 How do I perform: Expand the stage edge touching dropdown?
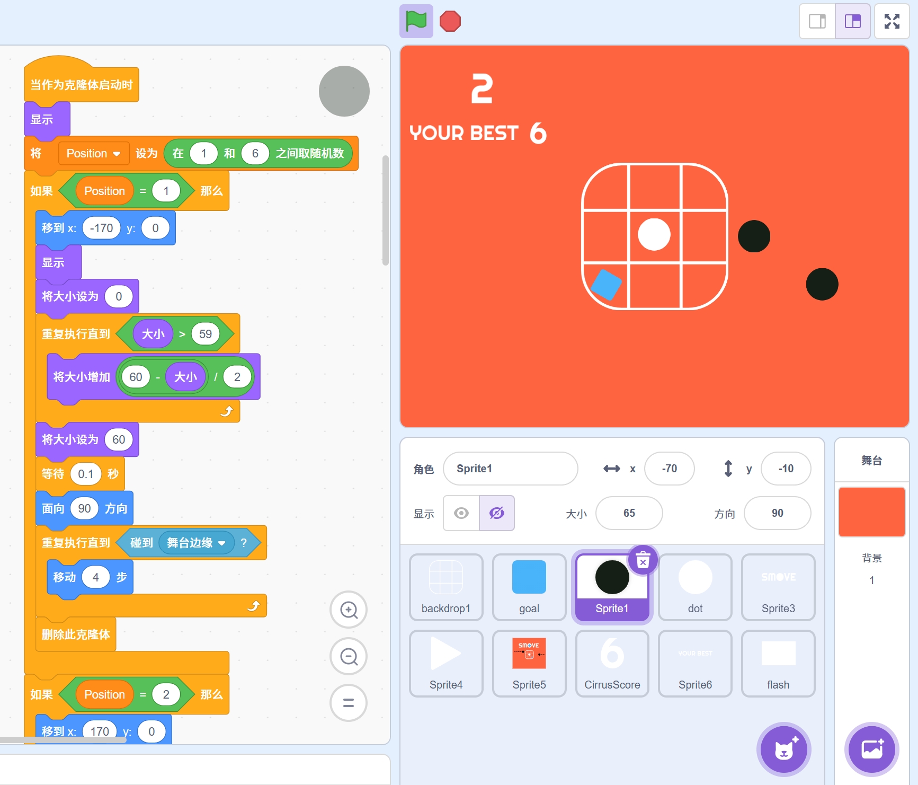click(x=222, y=543)
